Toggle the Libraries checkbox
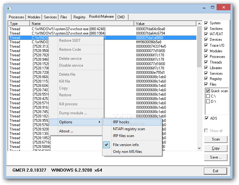The width and height of the screenshot is (239, 185). pos(206,68)
